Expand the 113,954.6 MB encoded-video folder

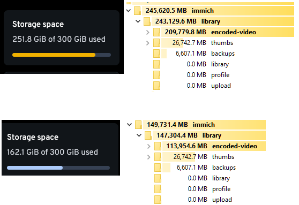[149, 146]
